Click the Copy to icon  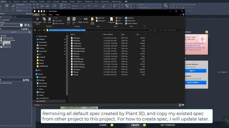74,19
